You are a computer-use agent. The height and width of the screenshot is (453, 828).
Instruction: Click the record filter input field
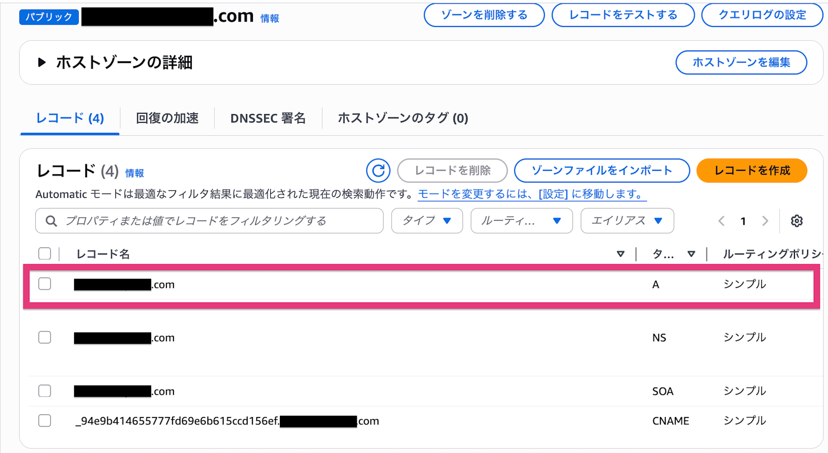point(207,221)
